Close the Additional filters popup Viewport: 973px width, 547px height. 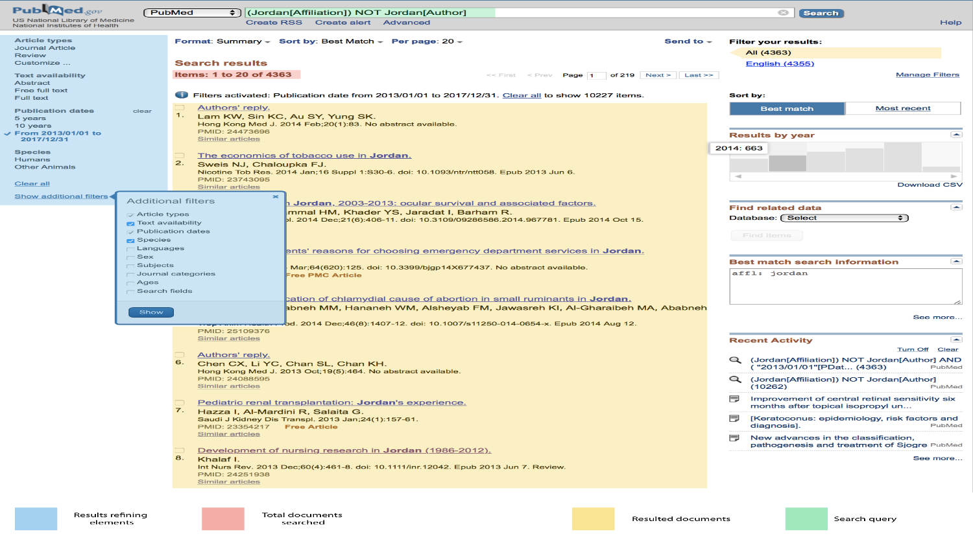pos(276,196)
